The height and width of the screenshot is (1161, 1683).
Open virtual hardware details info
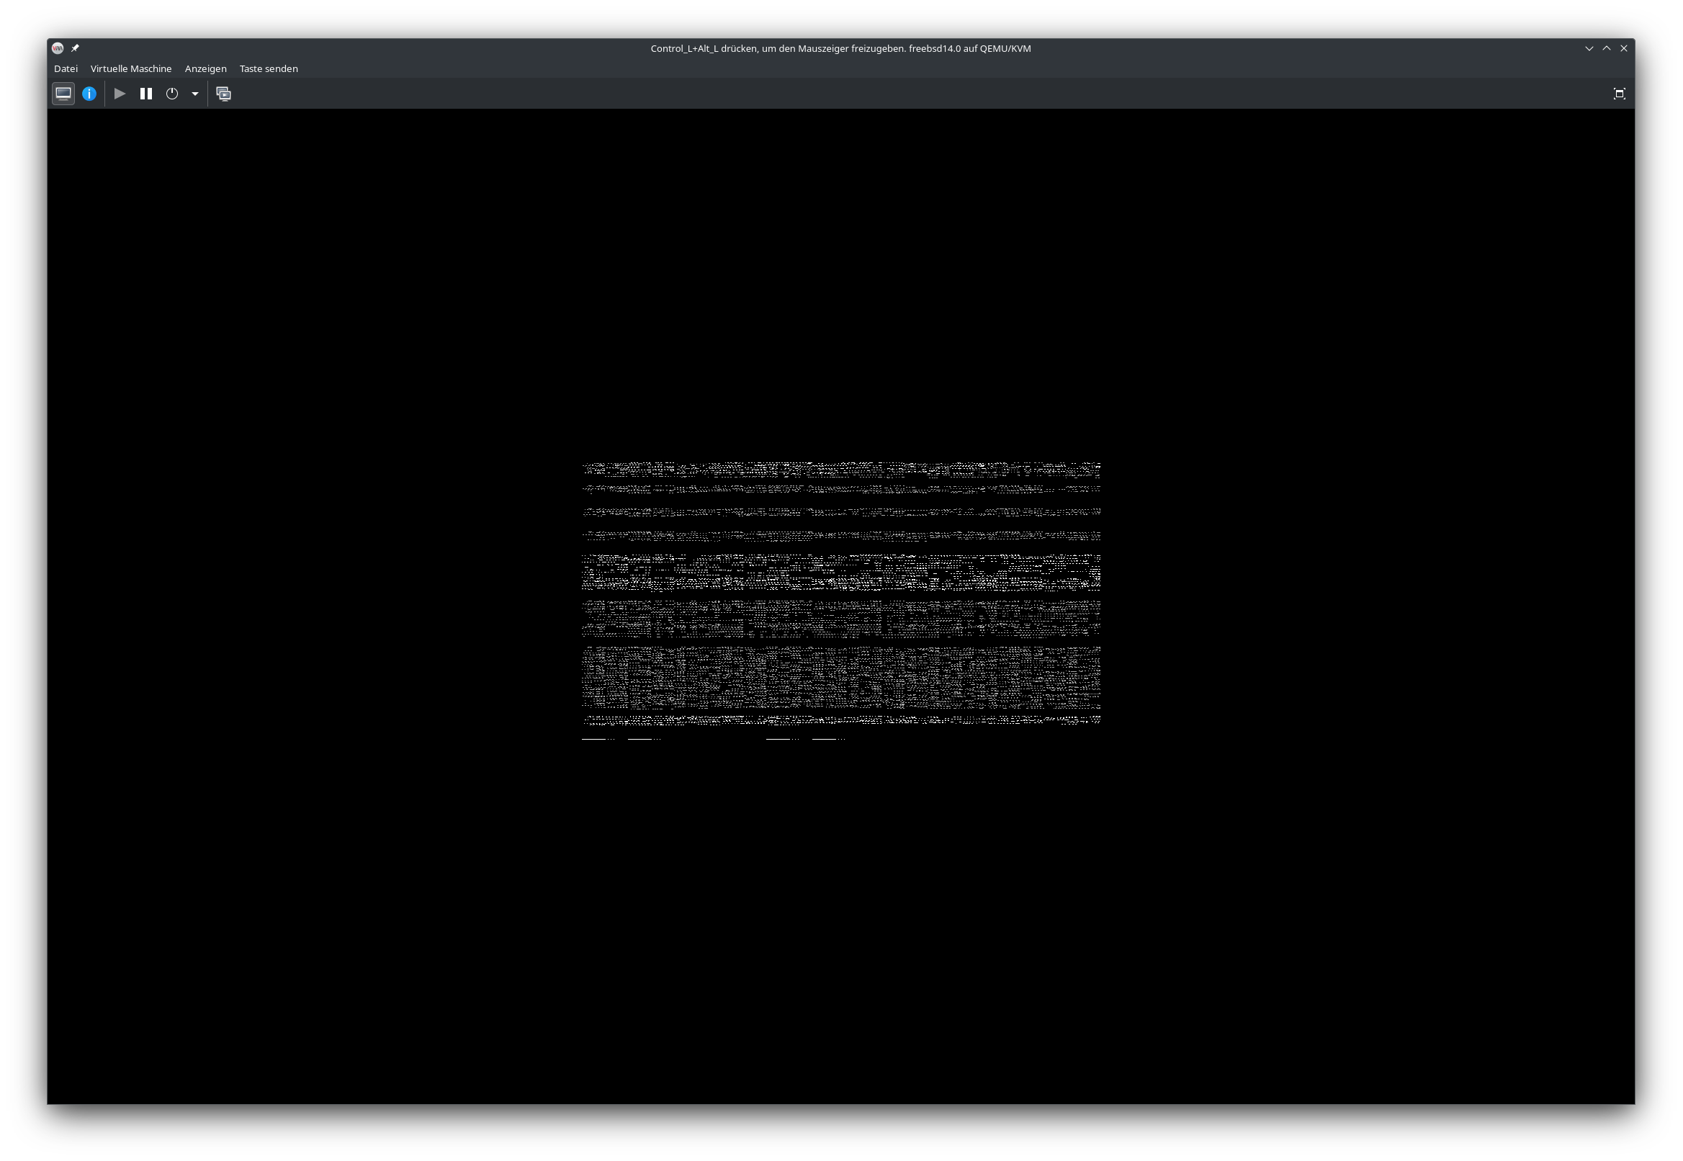[x=89, y=94]
